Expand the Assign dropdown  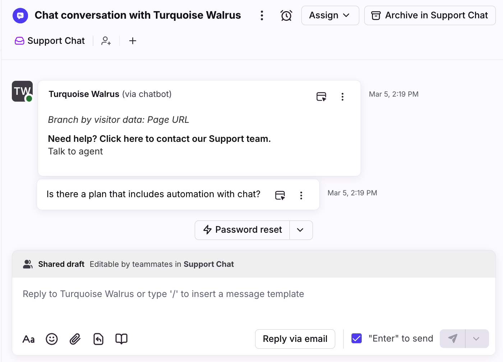click(330, 15)
